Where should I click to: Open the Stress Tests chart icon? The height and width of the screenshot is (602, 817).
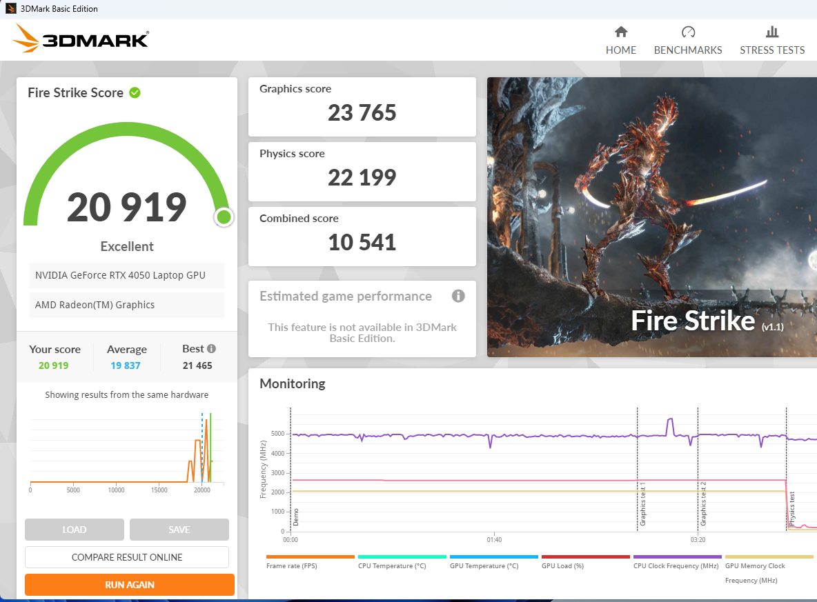(771, 32)
